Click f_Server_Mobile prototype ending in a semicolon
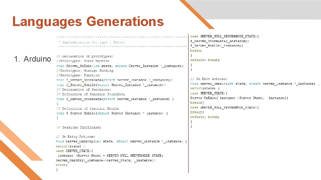 pyautogui.click(x=111, y=85)
